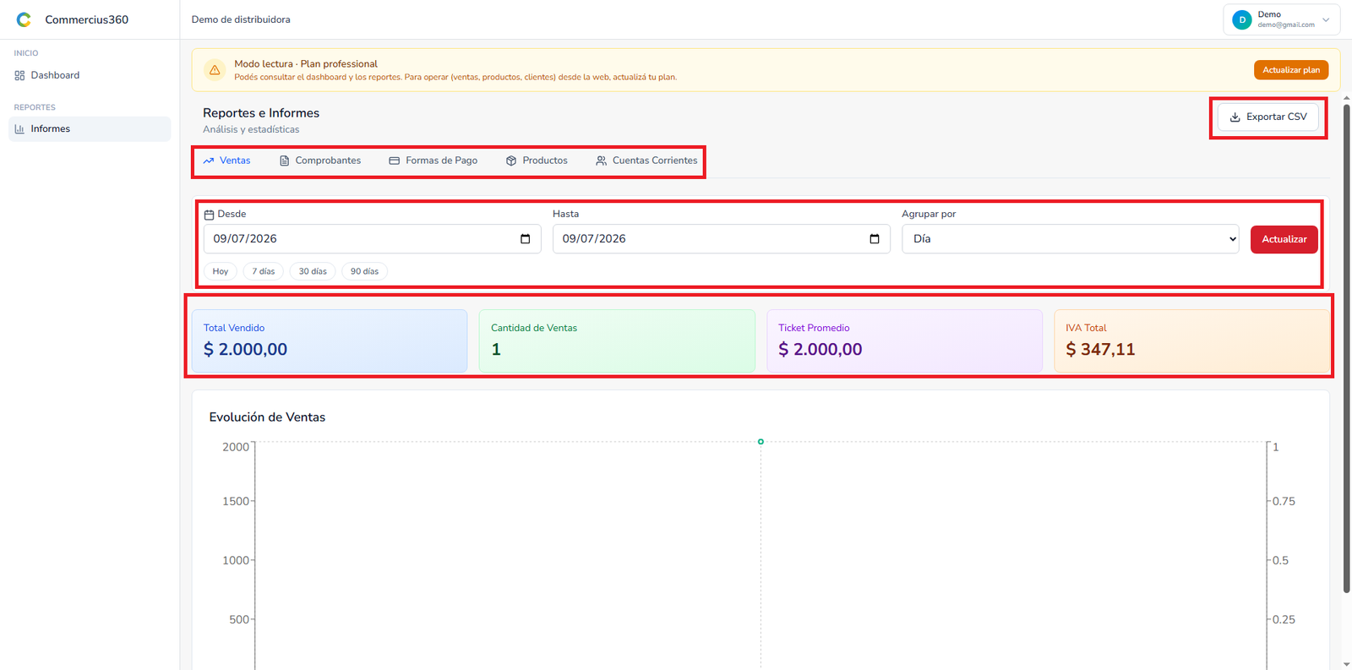Go to the Cuentas Corrientes tab
The width and height of the screenshot is (1352, 670).
[646, 161]
